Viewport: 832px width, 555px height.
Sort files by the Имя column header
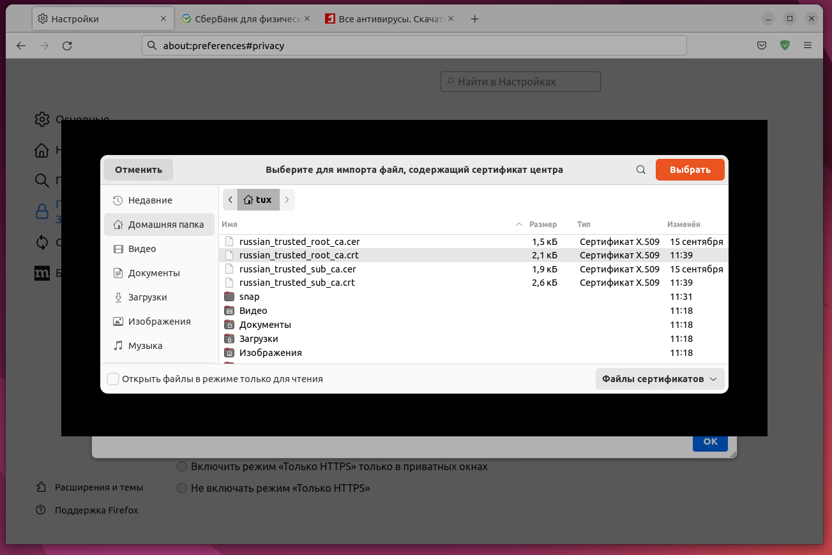[373, 225]
